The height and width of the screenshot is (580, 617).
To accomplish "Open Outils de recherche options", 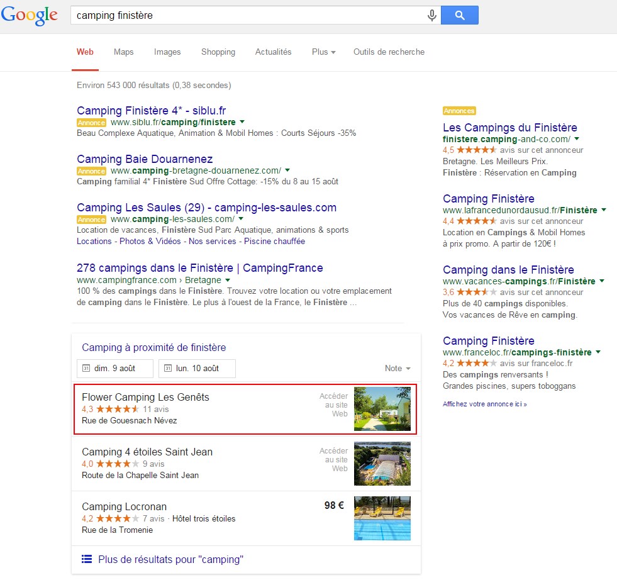I will pos(389,52).
